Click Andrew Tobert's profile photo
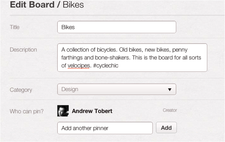225x142 pixels. pos(63,111)
